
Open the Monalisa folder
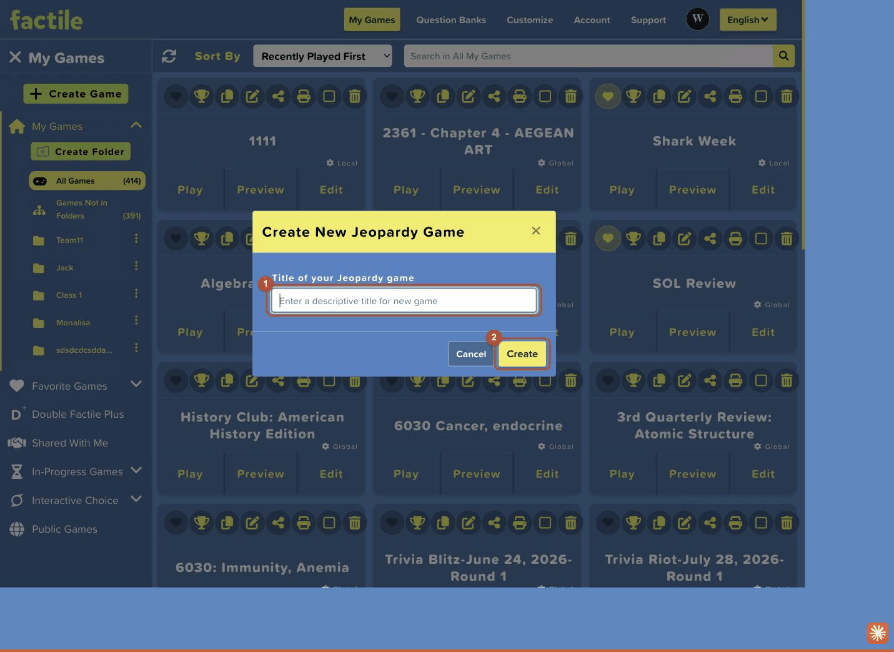[x=73, y=322]
